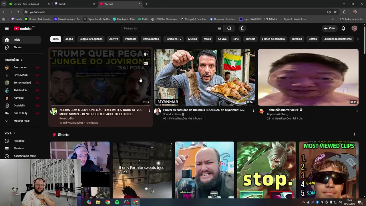Screen dimensions: 366x206
Task: Expand the Você section arrow
Action: click(15, 133)
